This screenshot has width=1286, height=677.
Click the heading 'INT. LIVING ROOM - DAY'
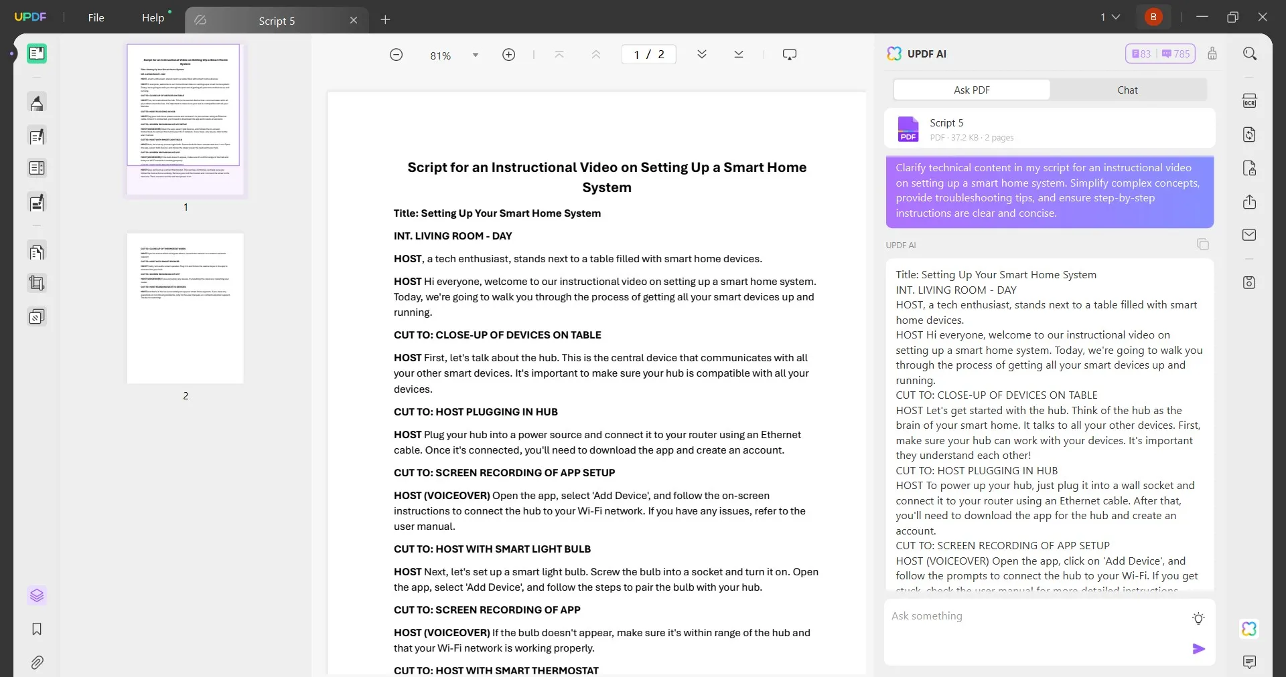[x=453, y=236]
